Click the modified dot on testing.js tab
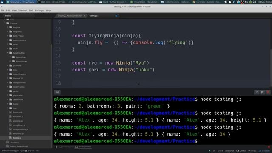272x153 pixels. tap(116, 16)
